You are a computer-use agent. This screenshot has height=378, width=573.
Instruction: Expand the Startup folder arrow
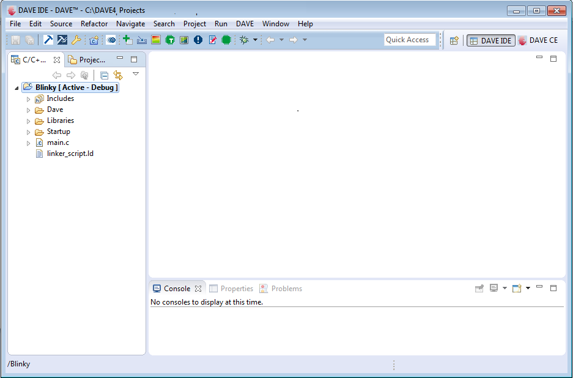click(28, 132)
